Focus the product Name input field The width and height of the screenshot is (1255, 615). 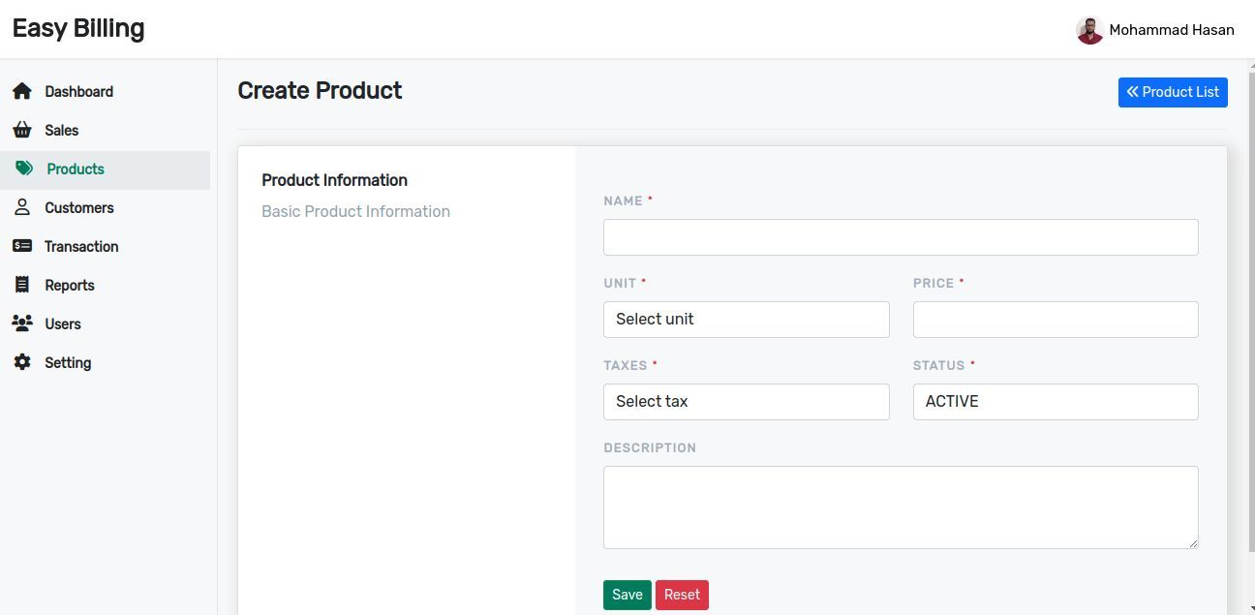pos(901,237)
